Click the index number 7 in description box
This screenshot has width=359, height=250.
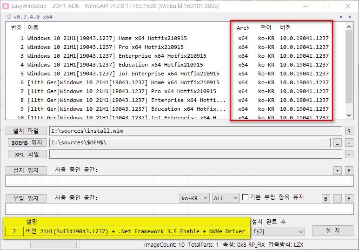[x=14, y=231]
